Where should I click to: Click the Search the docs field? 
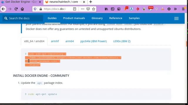23,18
